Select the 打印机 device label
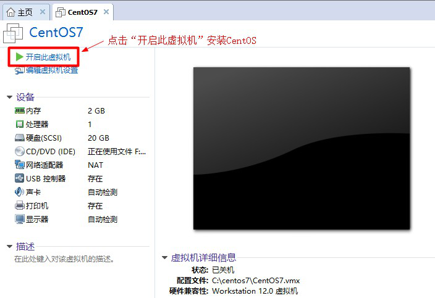Image resolution: width=435 pixels, height=298 pixels. [x=37, y=205]
